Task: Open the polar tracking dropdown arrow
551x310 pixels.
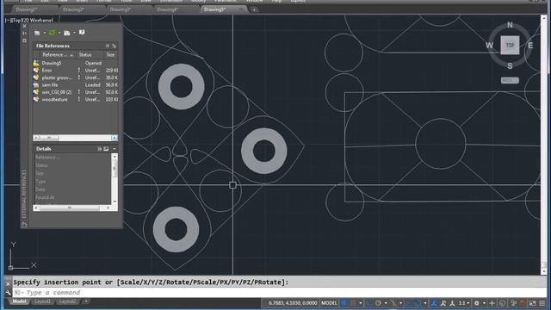Action: [386, 303]
